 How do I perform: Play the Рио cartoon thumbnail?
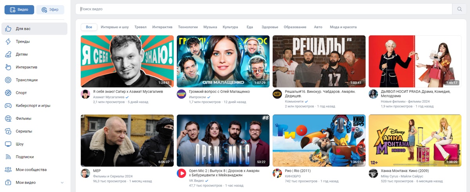point(319,140)
